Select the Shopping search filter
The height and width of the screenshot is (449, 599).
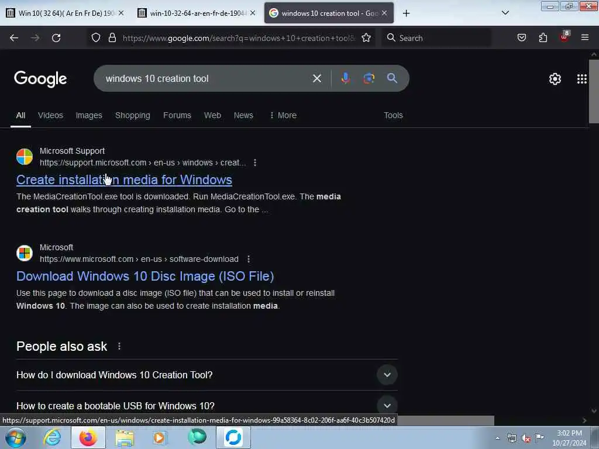pyautogui.click(x=133, y=115)
